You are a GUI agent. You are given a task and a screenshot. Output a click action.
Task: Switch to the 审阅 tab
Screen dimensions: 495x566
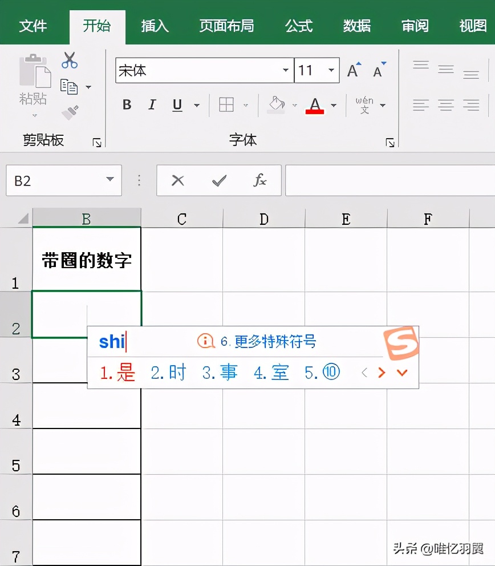(x=415, y=26)
